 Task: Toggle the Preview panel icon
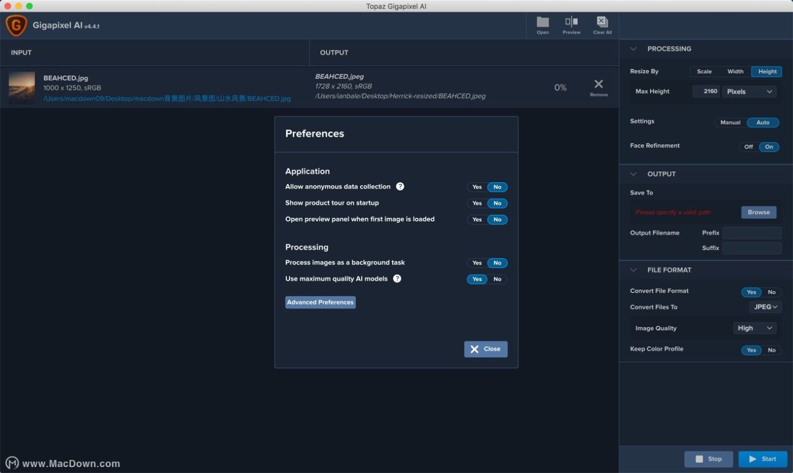[x=571, y=25]
